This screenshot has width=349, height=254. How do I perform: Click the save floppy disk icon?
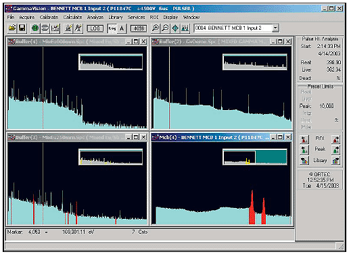(x=22, y=28)
